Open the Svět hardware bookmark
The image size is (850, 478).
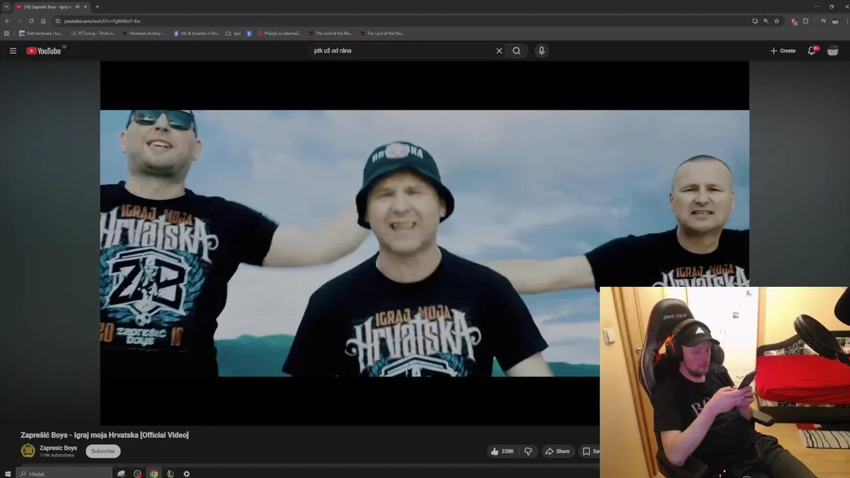click(41, 33)
